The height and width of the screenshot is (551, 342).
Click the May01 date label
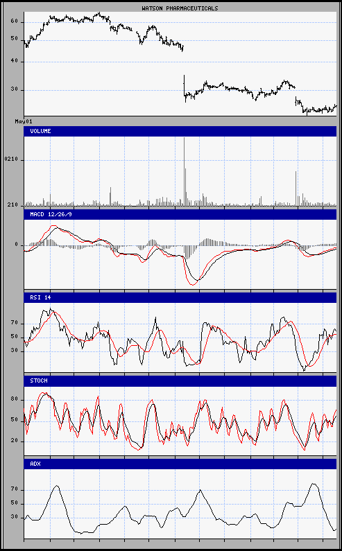tap(24, 121)
